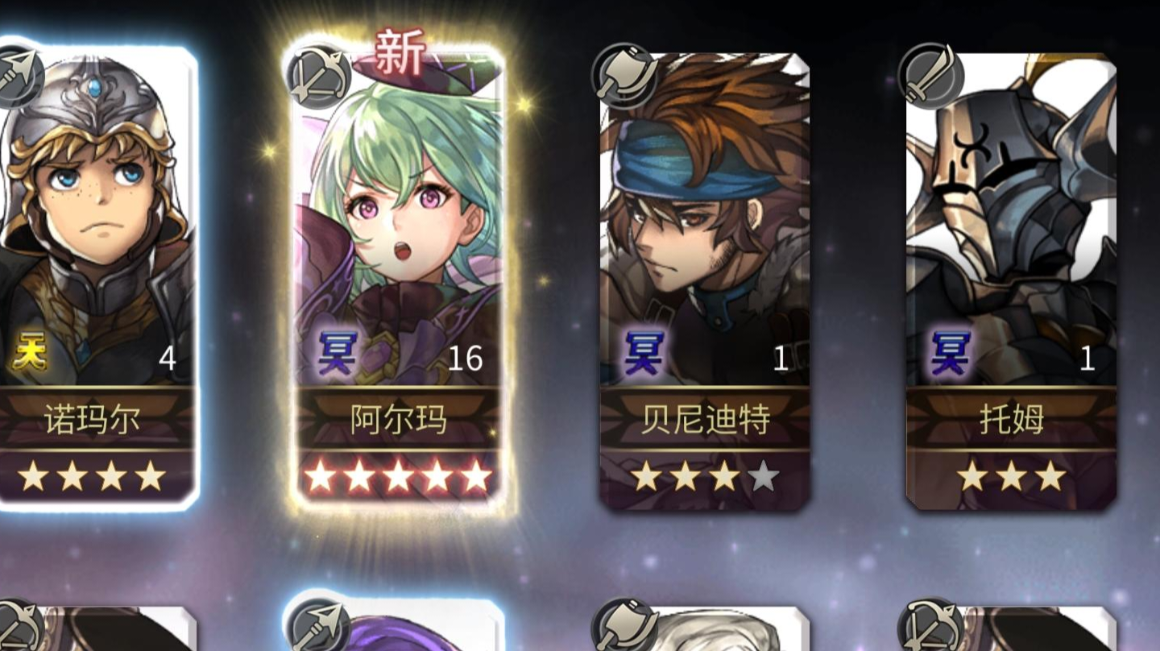Click the 冥 element icon on 阿尔玛 card
Screen dimensions: 1160x651
click(x=335, y=355)
